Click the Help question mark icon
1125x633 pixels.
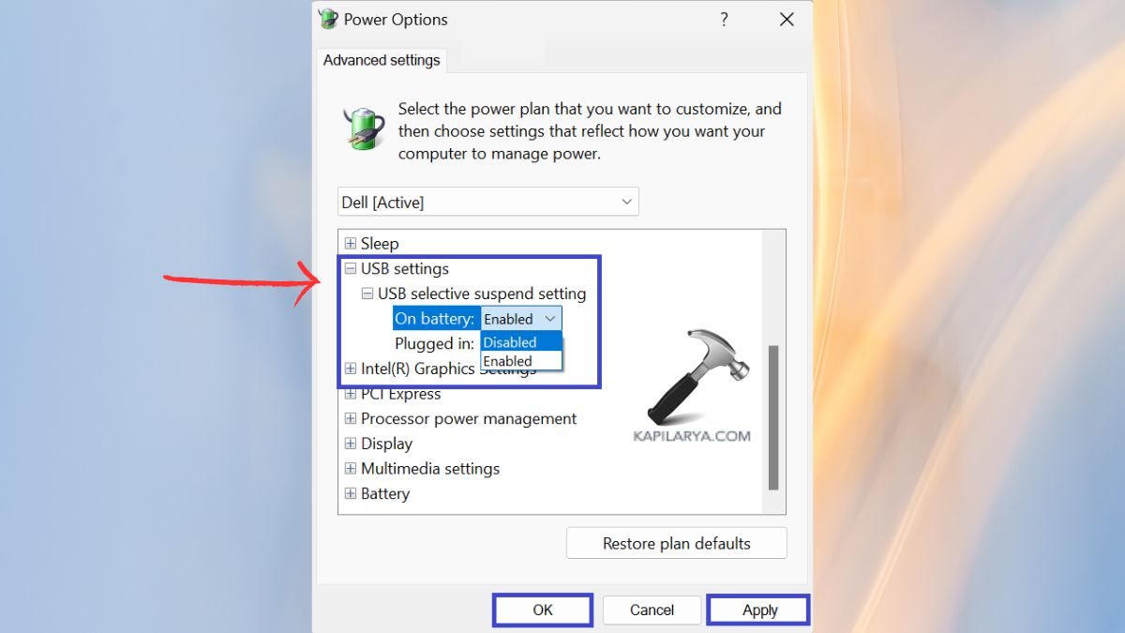tap(724, 19)
